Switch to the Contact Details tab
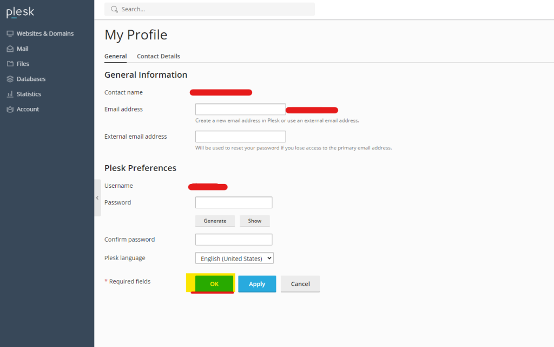The height and width of the screenshot is (347, 554). point(159,56)
